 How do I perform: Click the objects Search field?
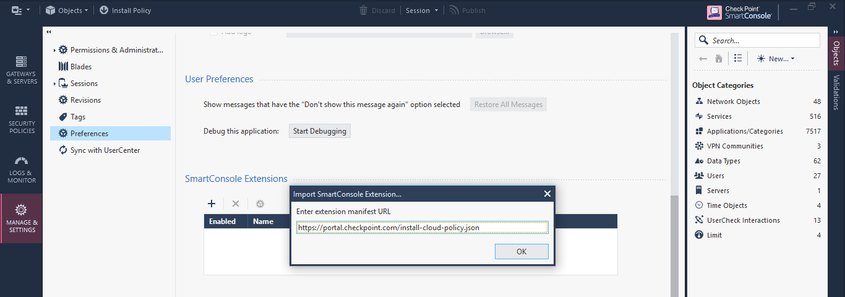coord(757,40)
